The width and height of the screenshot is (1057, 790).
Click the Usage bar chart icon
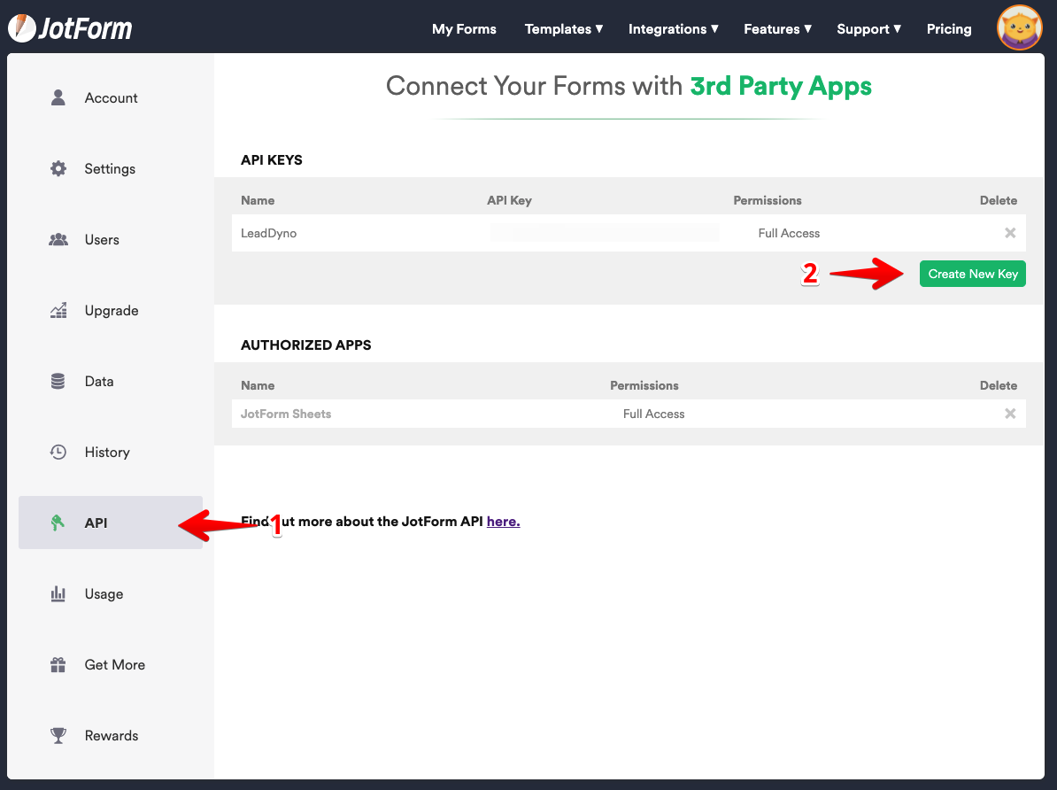[58, 593]
